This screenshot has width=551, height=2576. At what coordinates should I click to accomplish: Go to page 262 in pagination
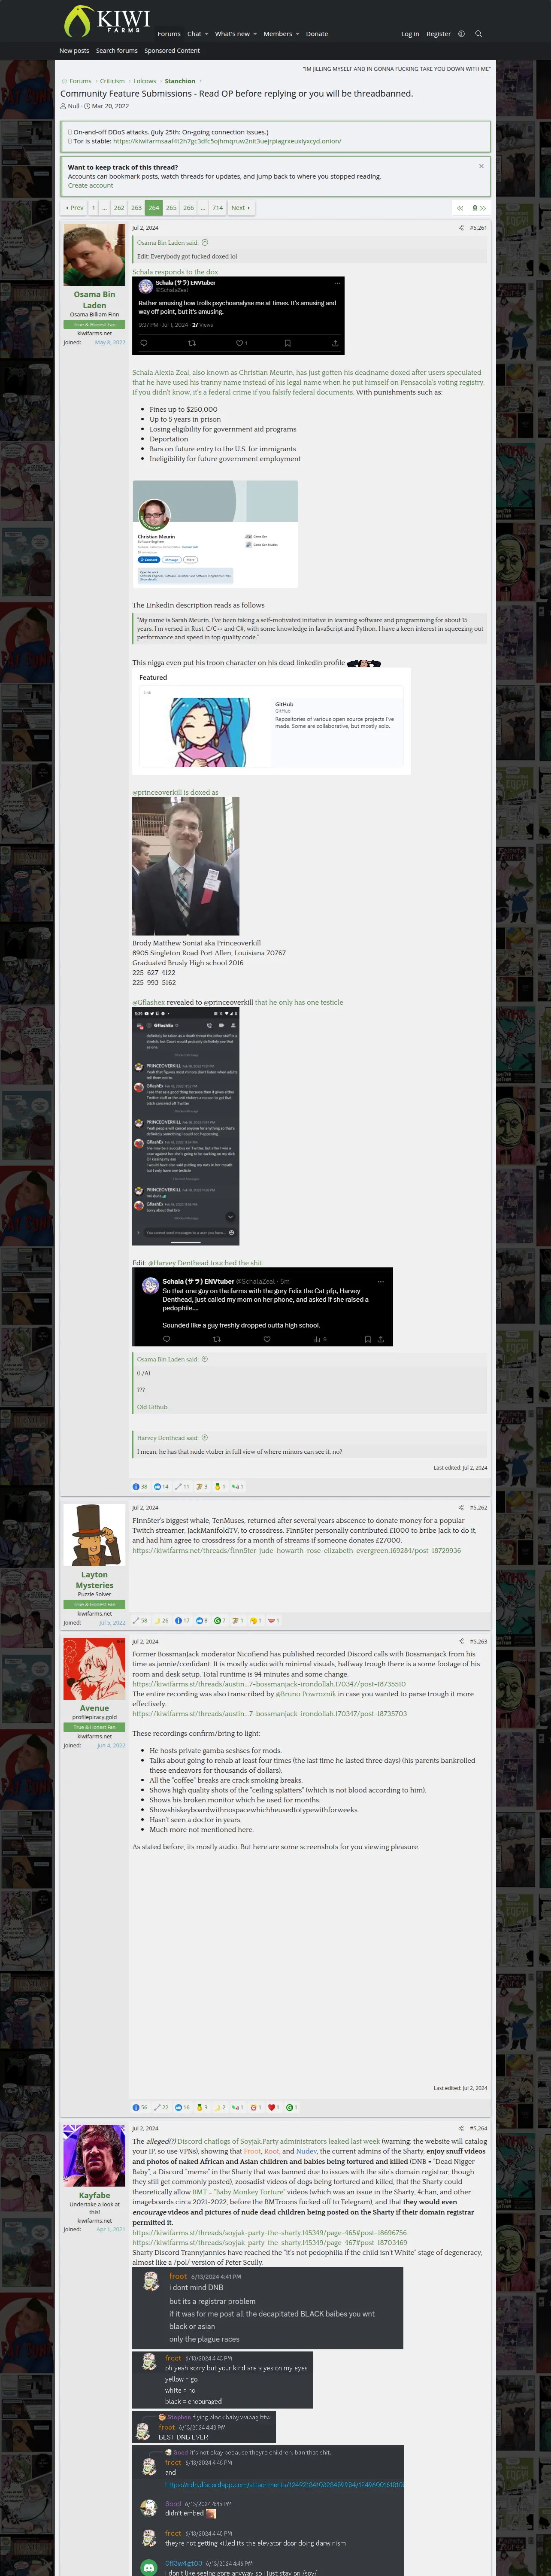click(119, 208)
